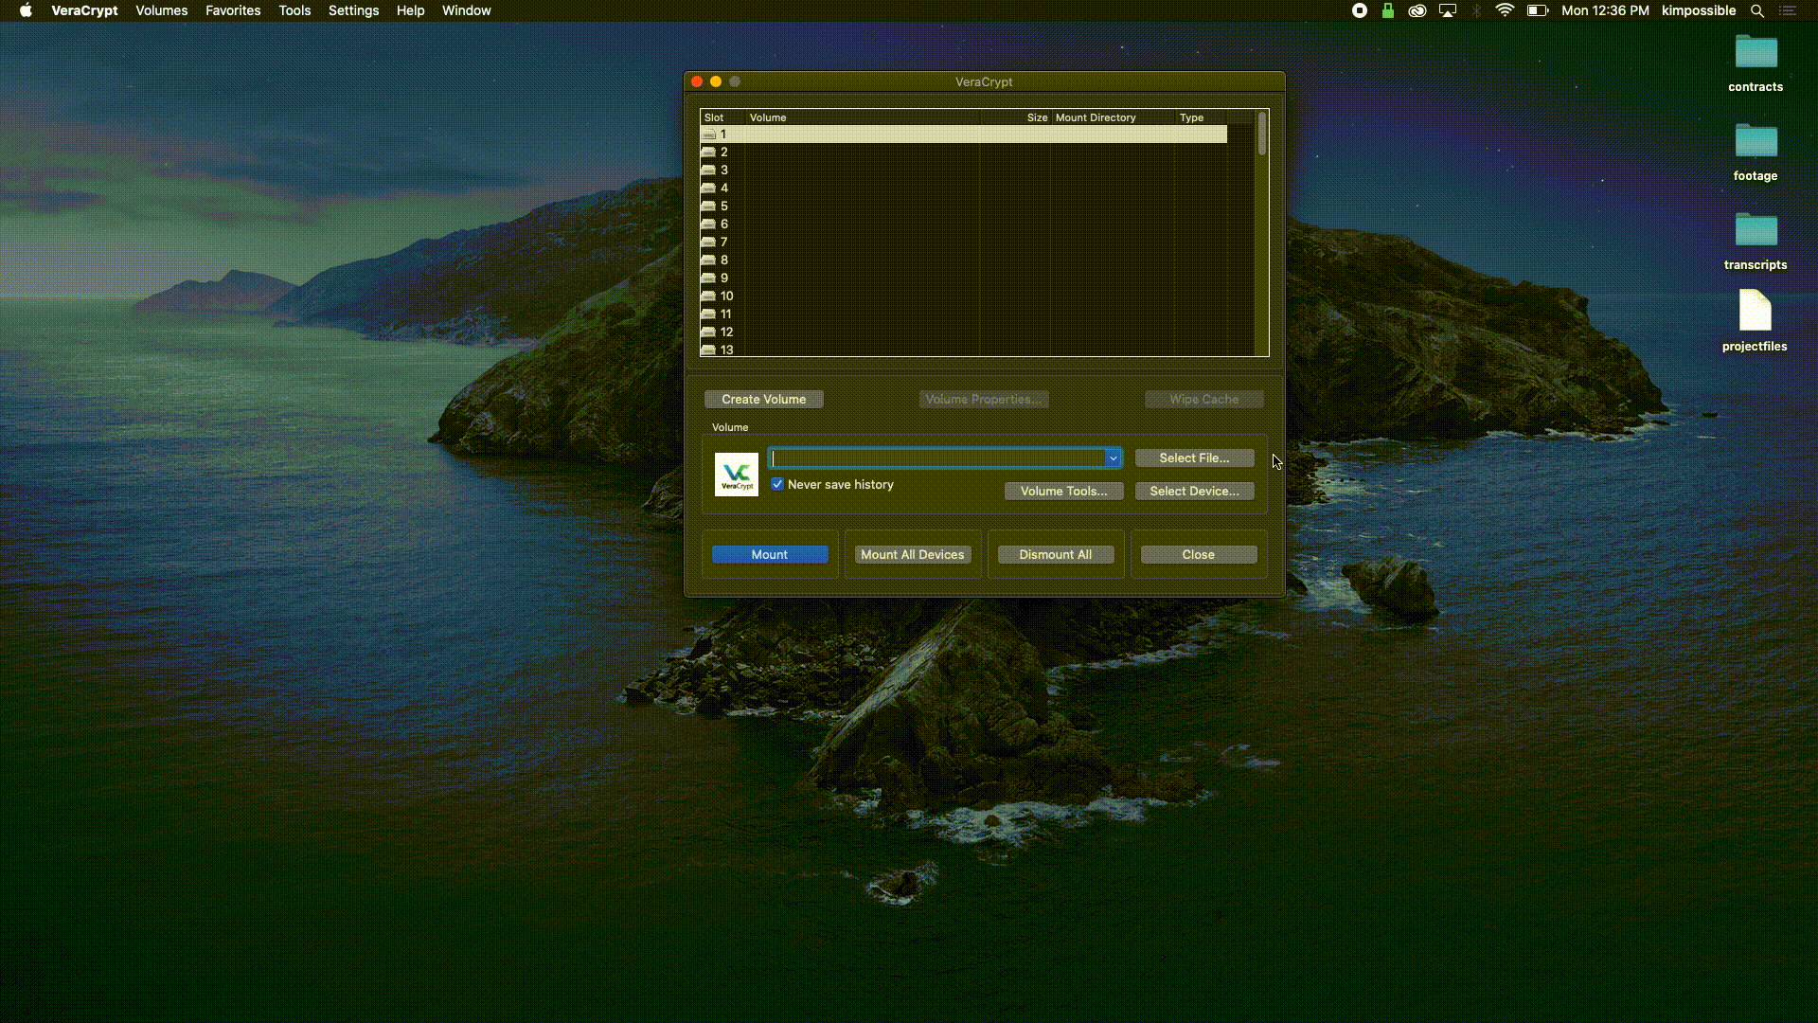This screenshot has height=1023, width=1818.
Task: Open the footage folder icon
Action: pos(1755,142)
